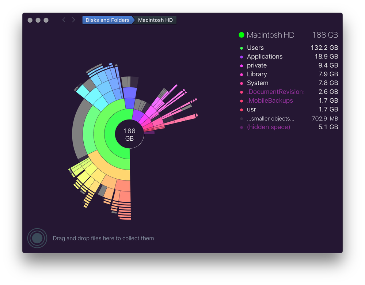Click the green Macintosh HD disk dot

[x=242, y=35]
